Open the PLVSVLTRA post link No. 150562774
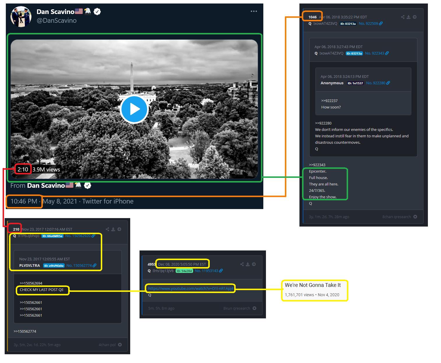 coord(79,265)
